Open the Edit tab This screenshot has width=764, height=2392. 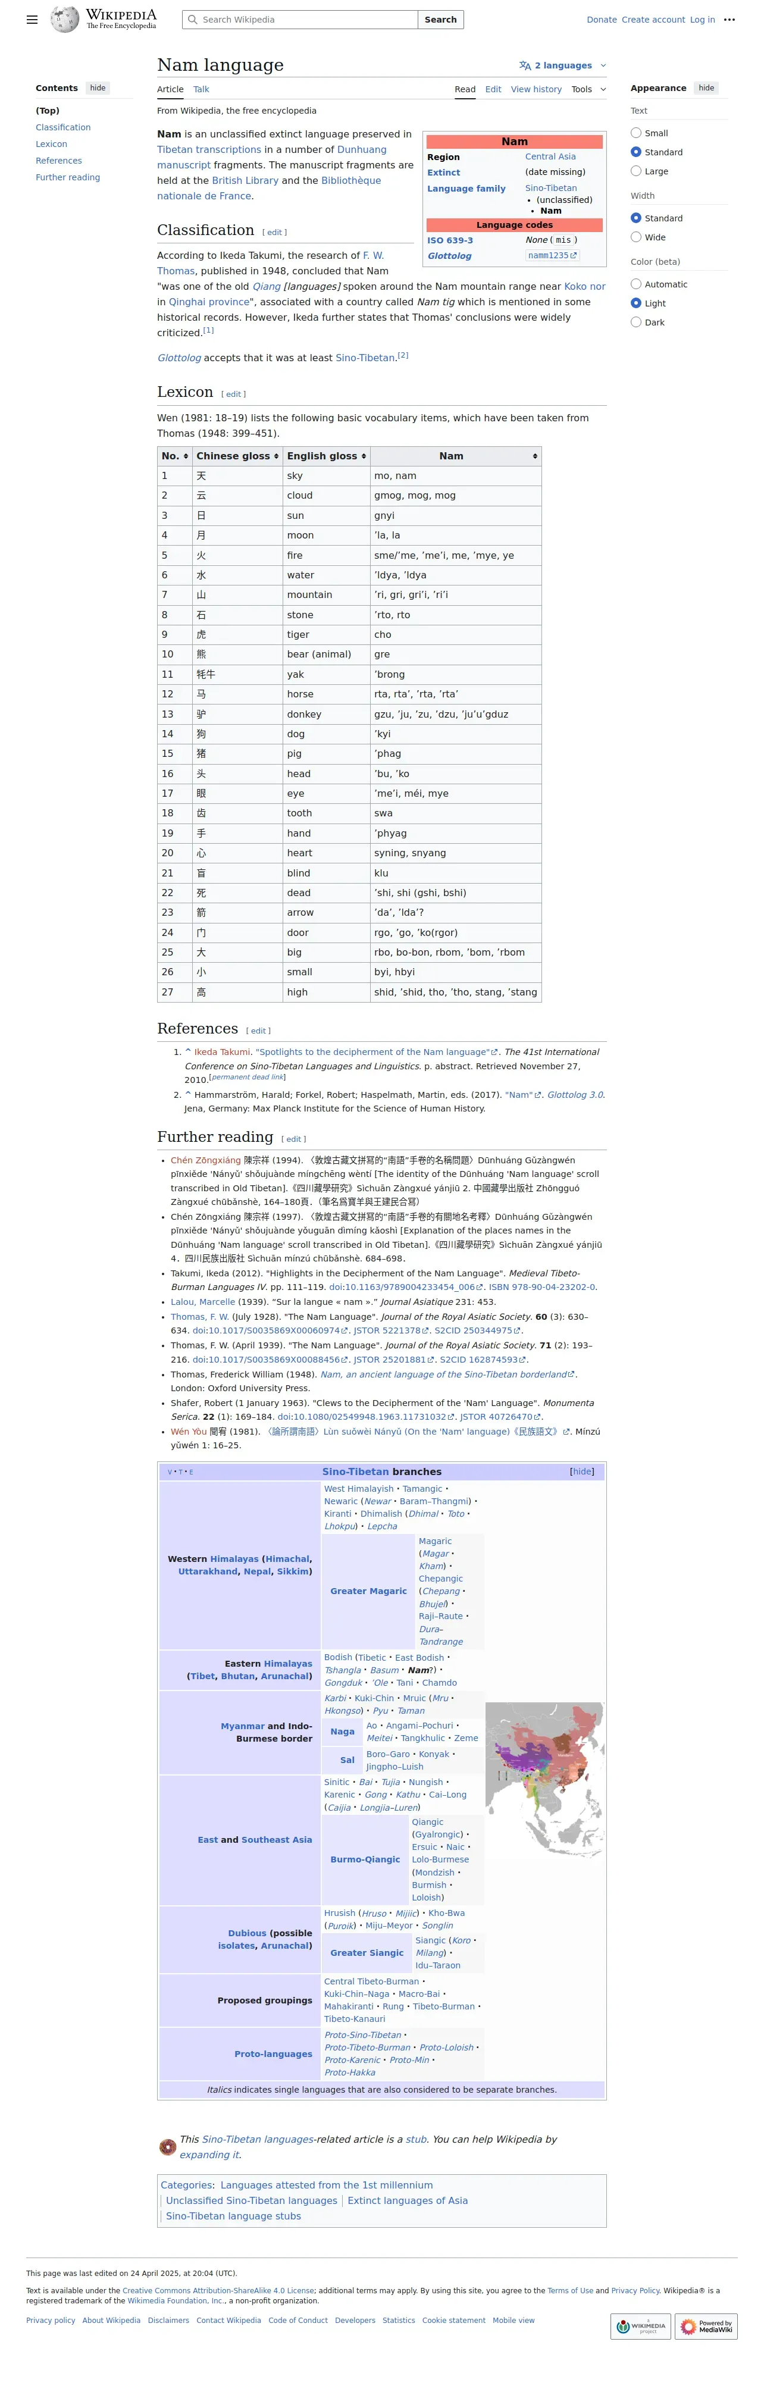[493, 89]
